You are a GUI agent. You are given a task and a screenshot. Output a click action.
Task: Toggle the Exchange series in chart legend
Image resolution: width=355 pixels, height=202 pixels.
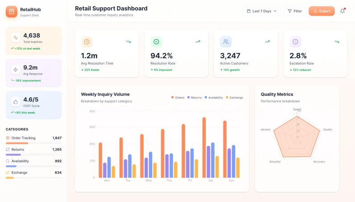(234, 97)
